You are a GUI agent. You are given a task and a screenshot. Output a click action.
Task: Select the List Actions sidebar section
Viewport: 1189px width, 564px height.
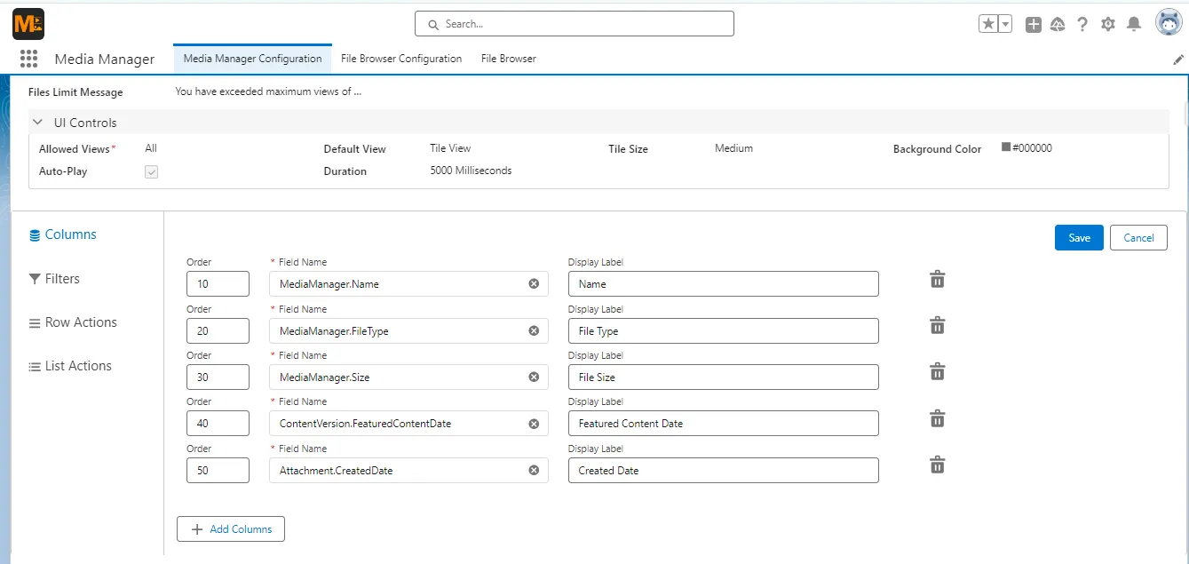click(x=70, y=366)
